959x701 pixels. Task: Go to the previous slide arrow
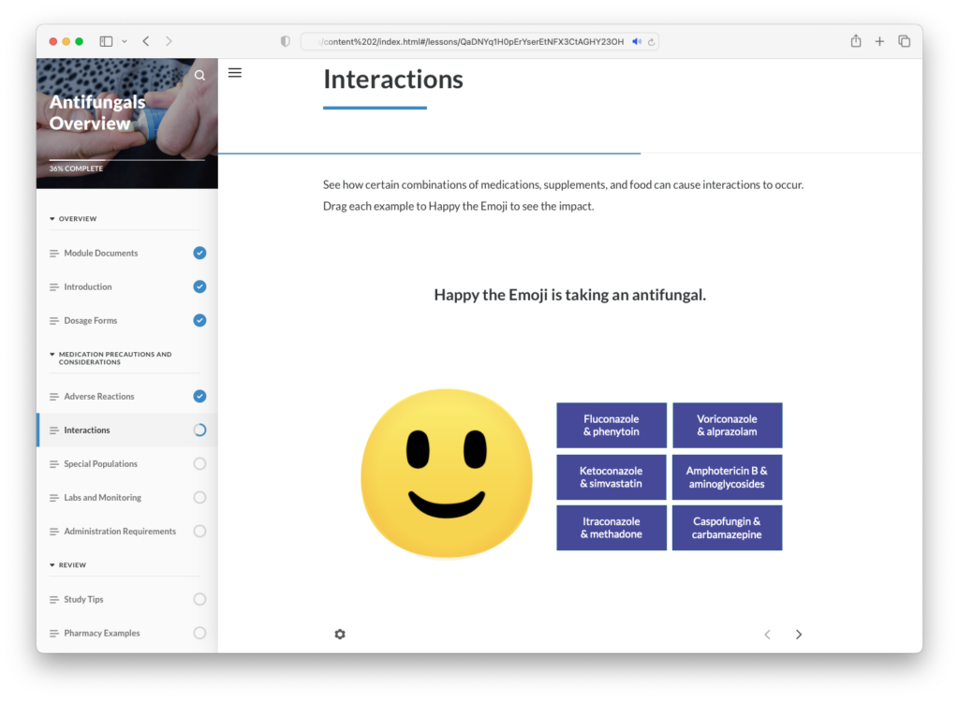click(x=768, y=635)
